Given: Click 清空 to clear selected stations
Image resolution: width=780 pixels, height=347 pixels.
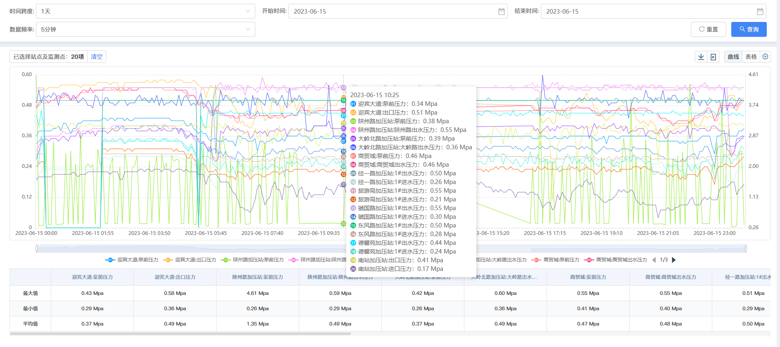Looking at the screenshot, I should coord(97,57).
